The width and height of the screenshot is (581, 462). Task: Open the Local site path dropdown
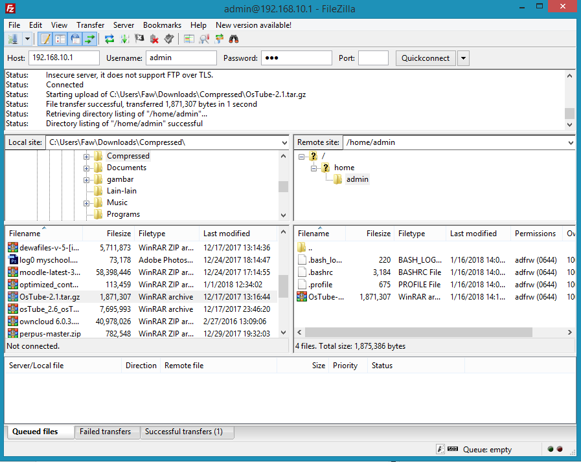tap(284, 142)
